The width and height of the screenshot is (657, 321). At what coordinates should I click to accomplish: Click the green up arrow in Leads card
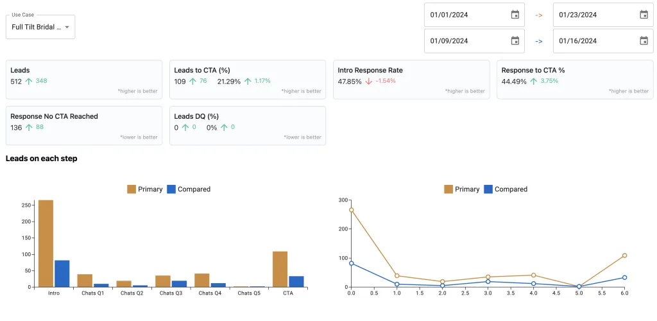coord(28,82)
